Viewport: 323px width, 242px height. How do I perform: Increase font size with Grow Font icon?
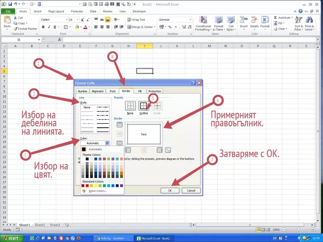82,20
